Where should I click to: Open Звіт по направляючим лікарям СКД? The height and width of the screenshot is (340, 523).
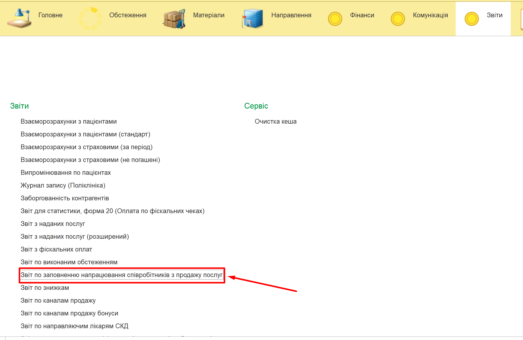74,326
